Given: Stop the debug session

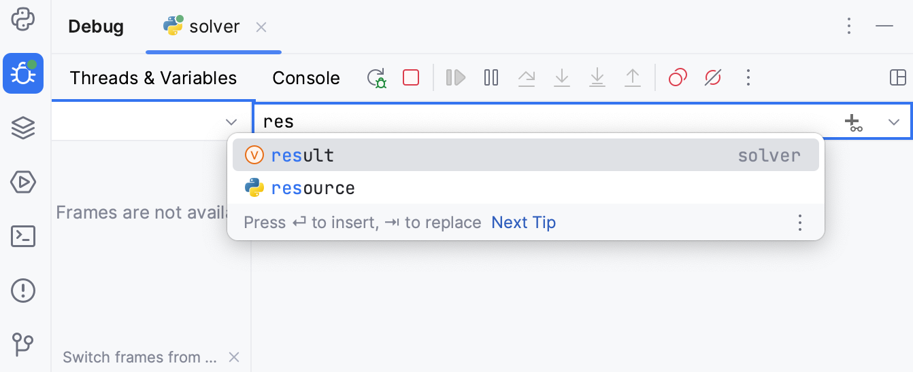Looking at the screenshot, I should click(411, 77).
